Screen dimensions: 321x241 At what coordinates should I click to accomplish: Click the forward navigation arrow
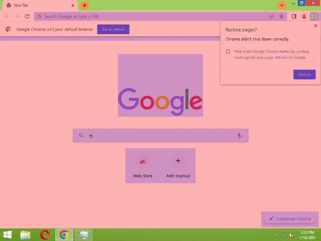point(17,16)
